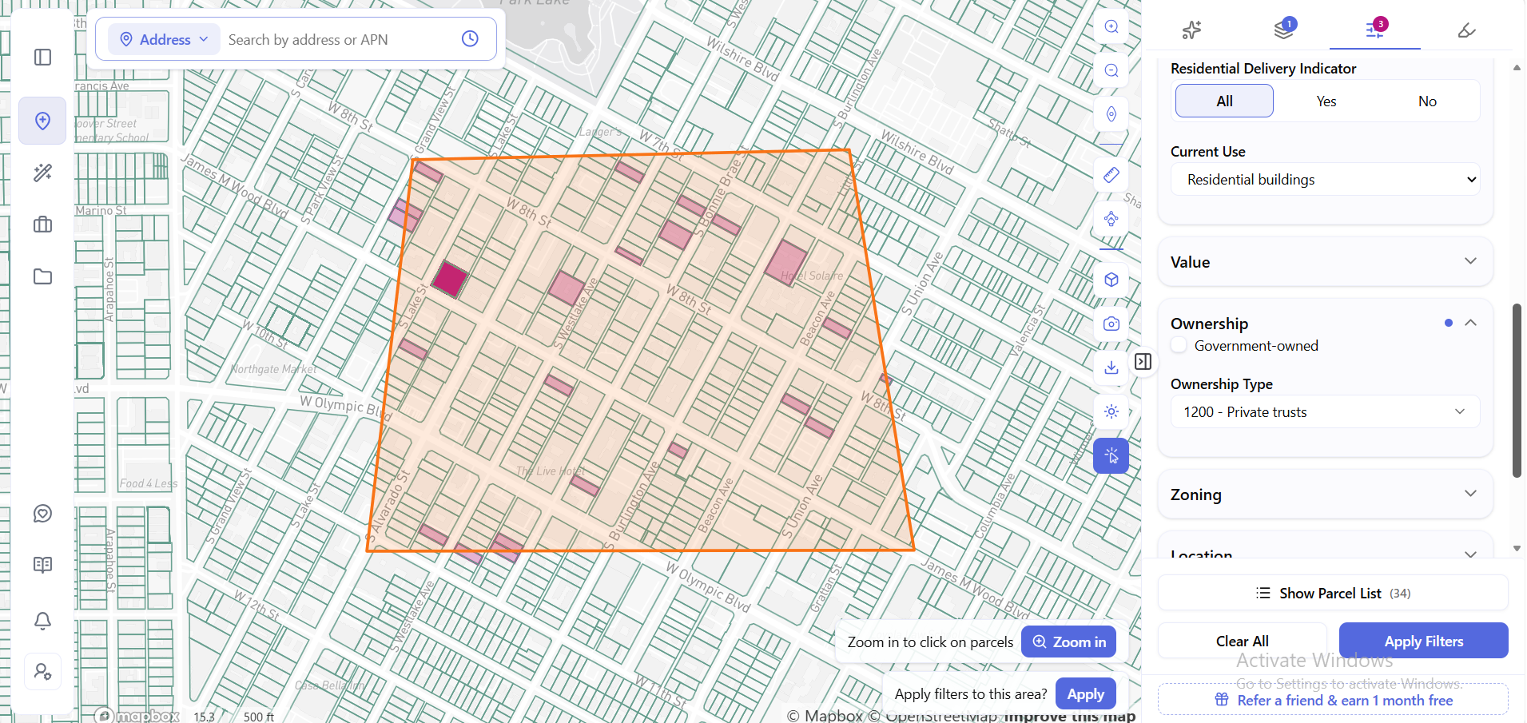Open the guide book icon
The height and width of the screenshot is (723, 1527).
[43, 565]
